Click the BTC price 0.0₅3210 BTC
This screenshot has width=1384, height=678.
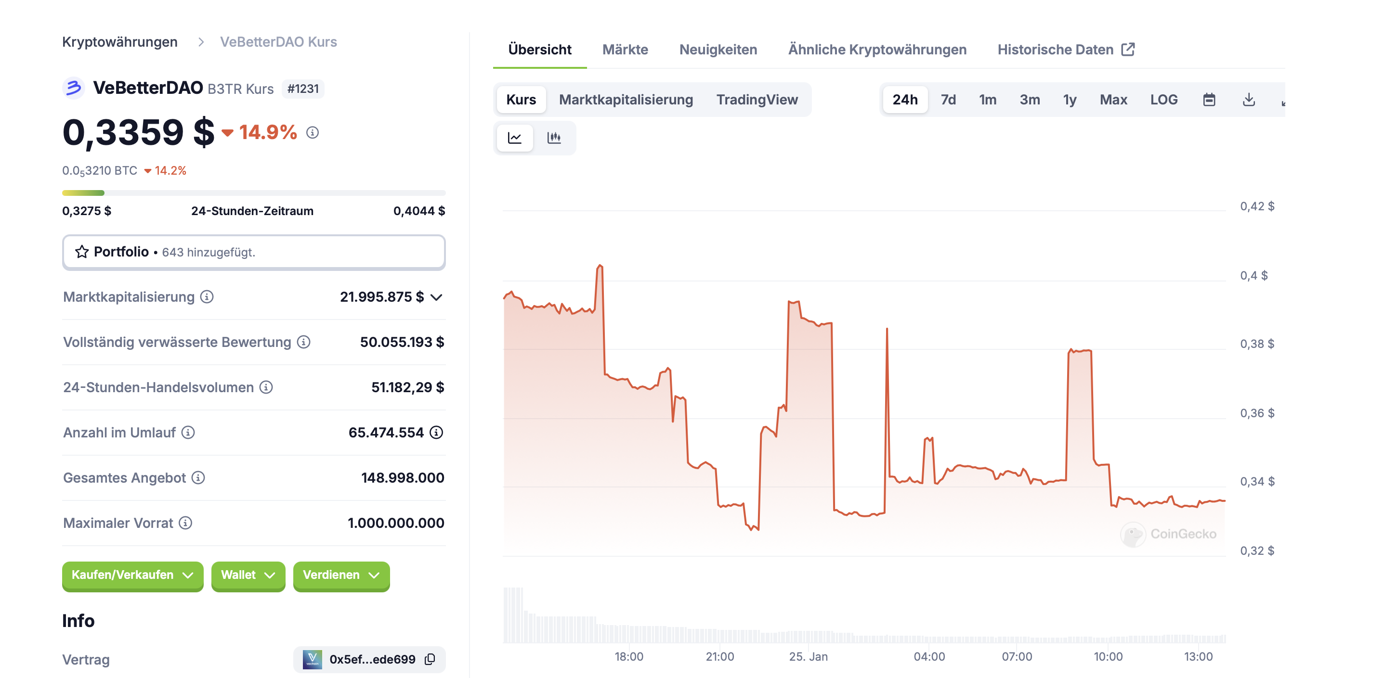pos(100,171)
